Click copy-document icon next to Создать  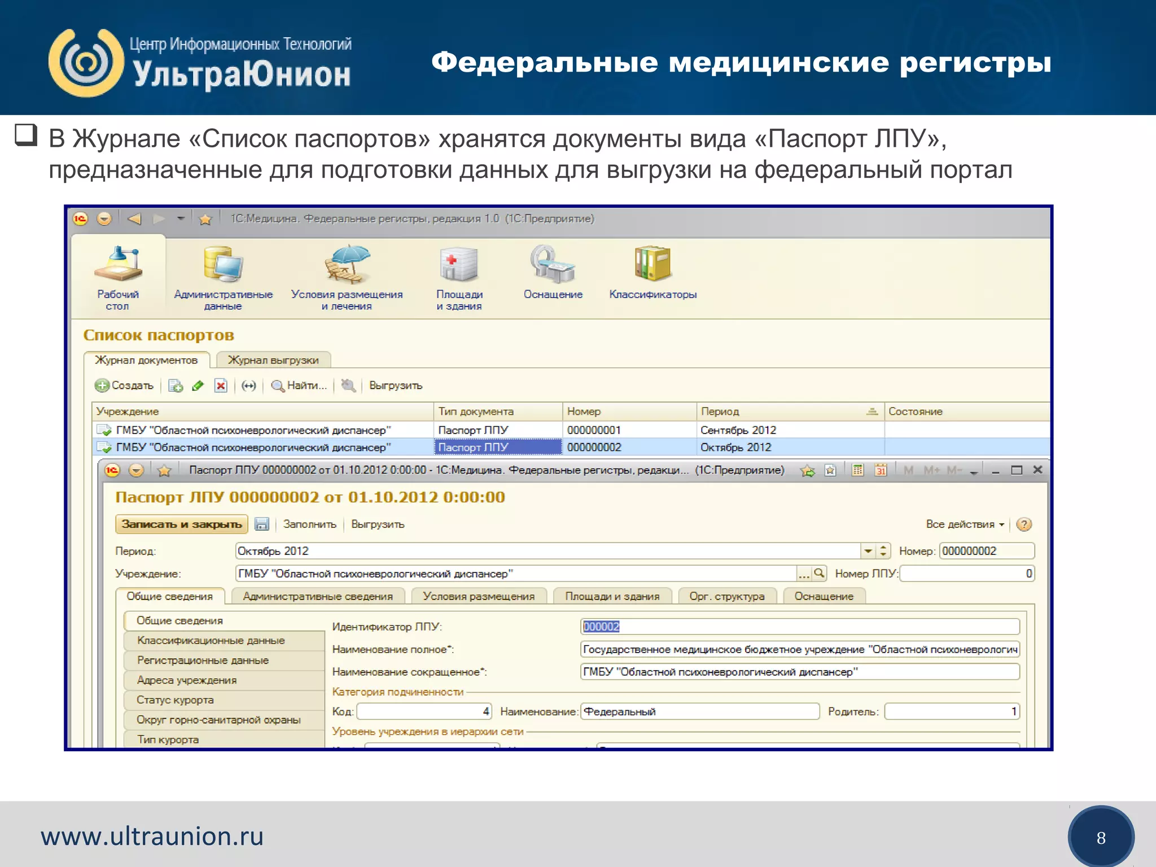point(176,386)
